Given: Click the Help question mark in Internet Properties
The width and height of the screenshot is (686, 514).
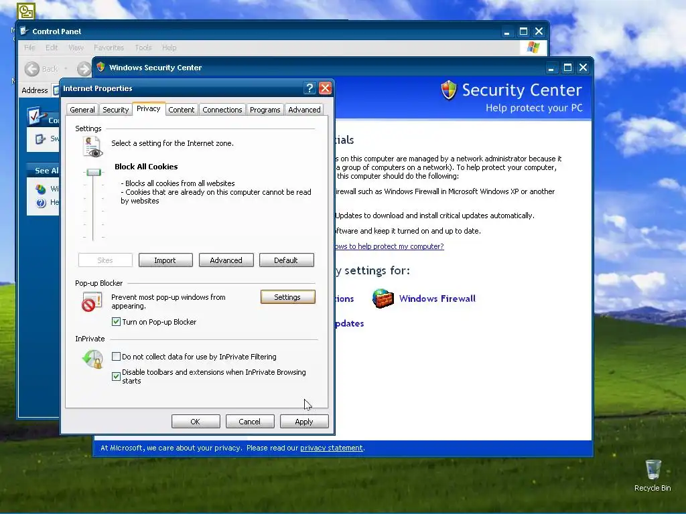Looking at the screenshot, I should (x=310, y=88).
